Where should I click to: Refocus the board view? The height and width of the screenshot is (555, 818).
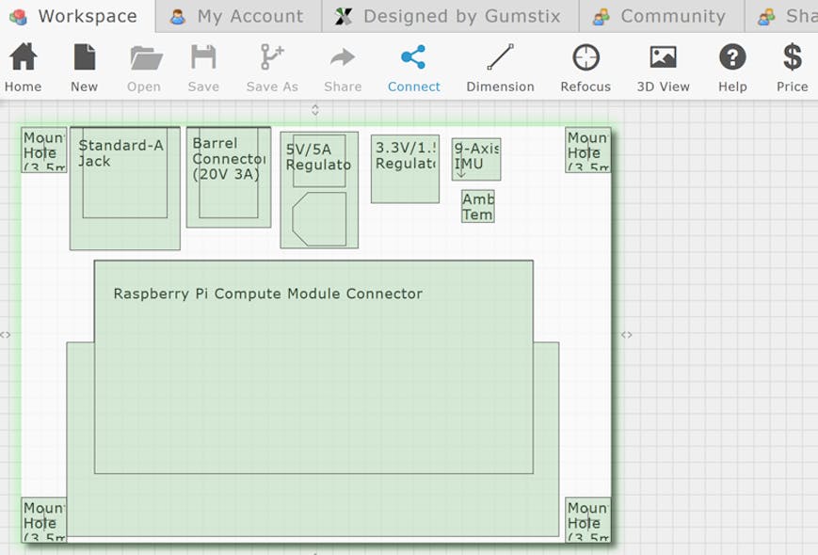[x=585, y=67]
